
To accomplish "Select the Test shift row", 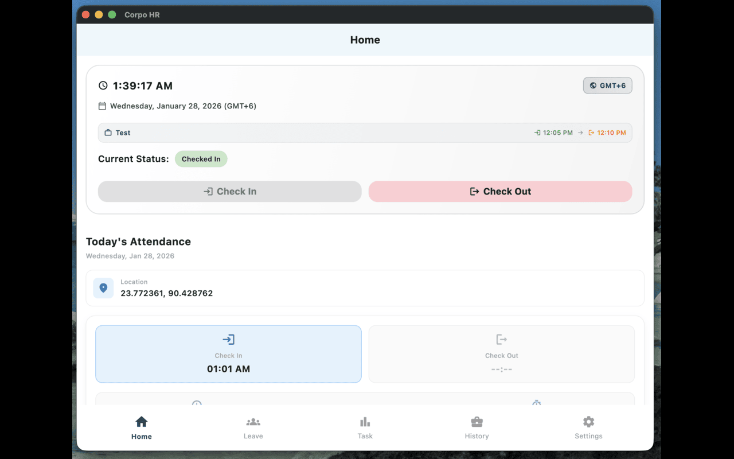I will pyautogui.click(x=365, y=133).
